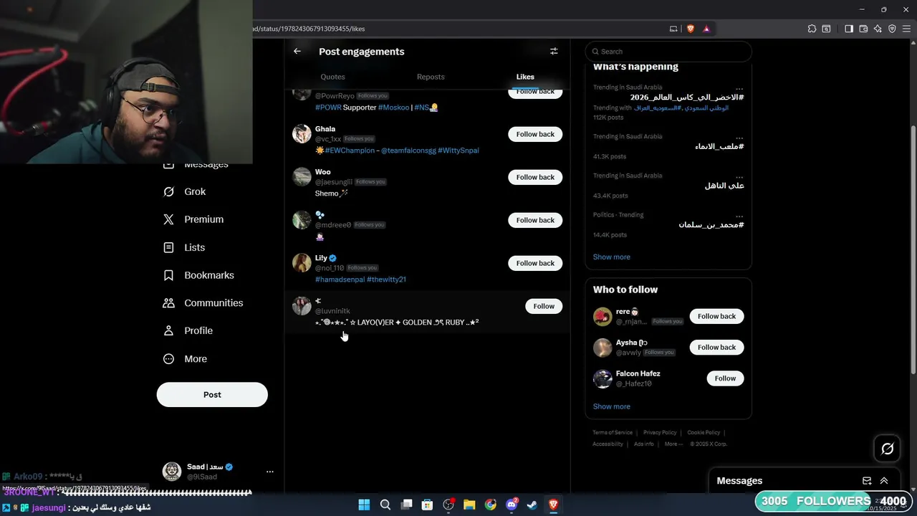Open Discord from taskbar

point(512,505)
